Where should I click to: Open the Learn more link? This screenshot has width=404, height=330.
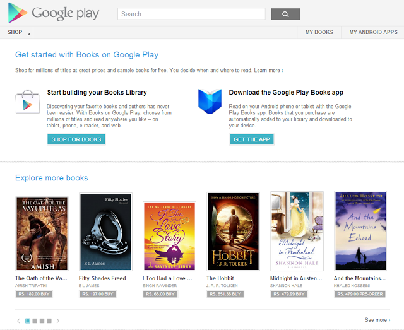tap(269, 70)
